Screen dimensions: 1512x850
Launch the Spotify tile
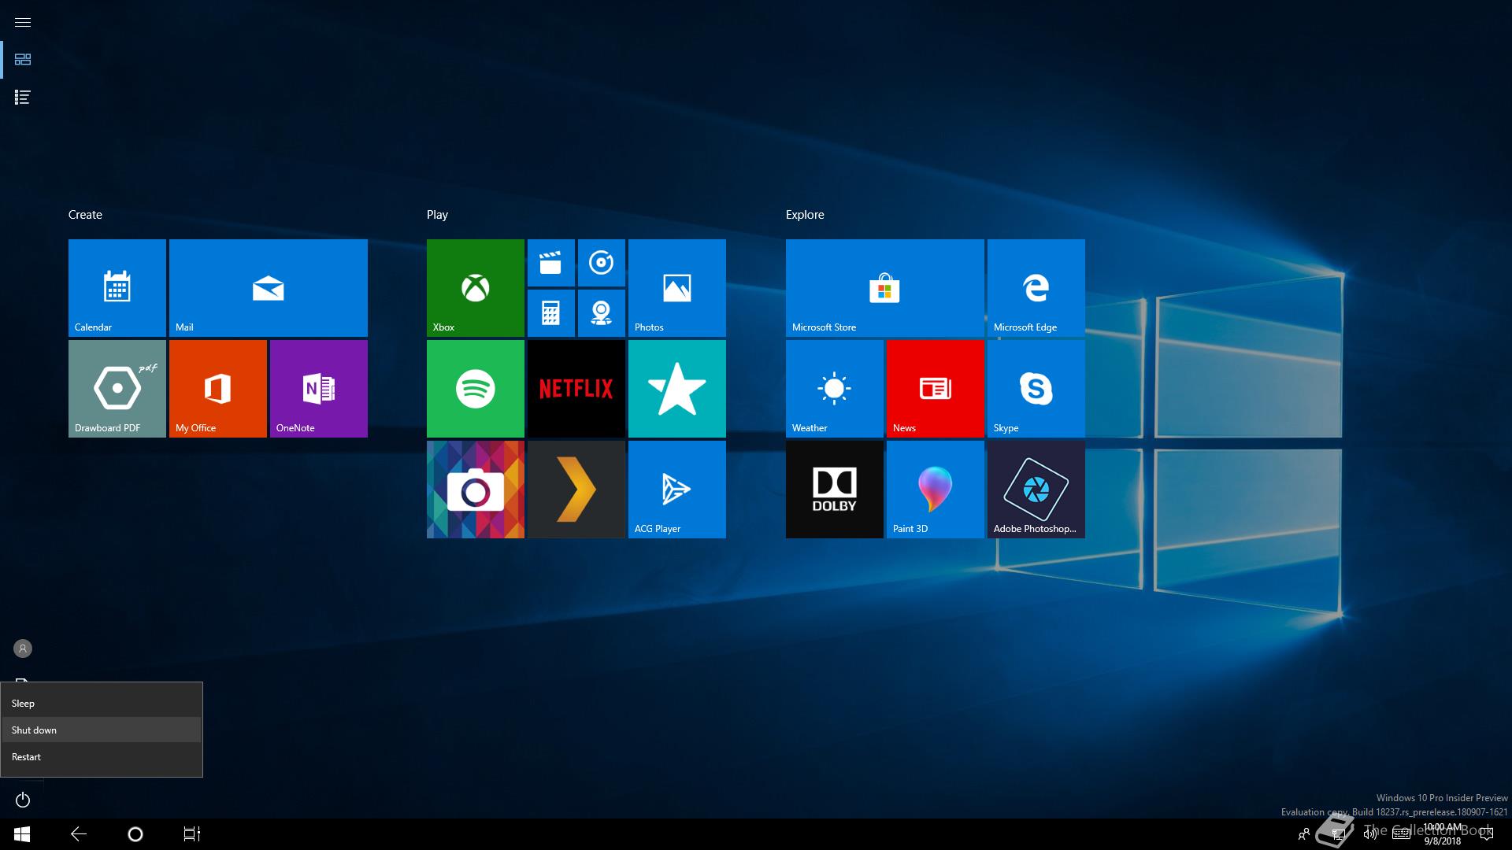pos(476,389)
